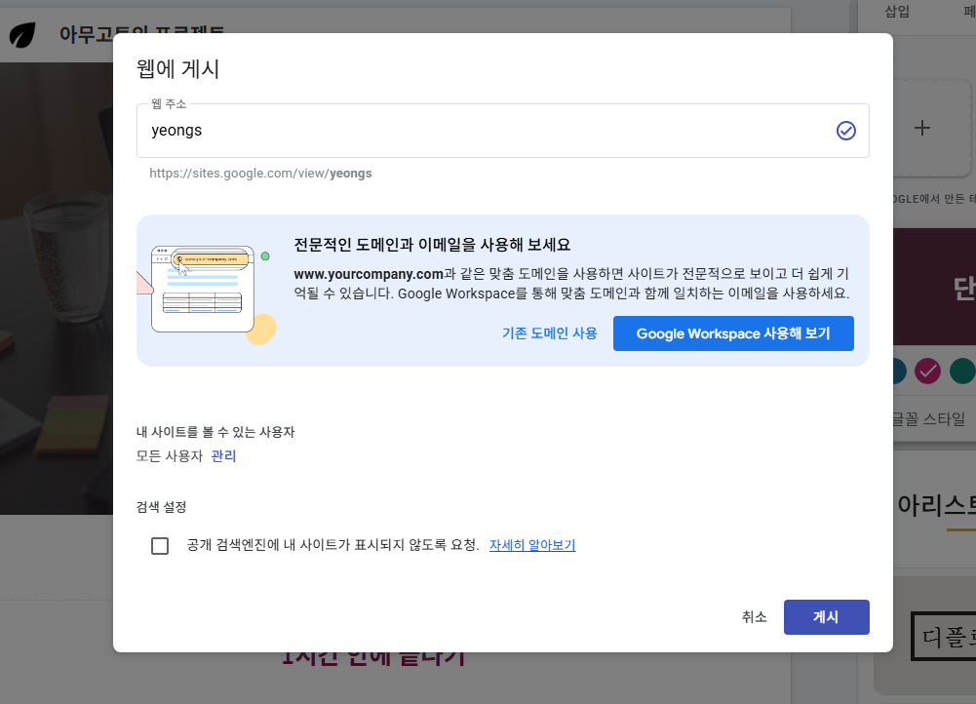The width and height of the screenshot is (976, 704).
Task: Open the 관리 link for site viewers
Action: point(223,456)
